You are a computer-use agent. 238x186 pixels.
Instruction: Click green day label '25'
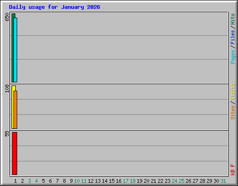(x=181, y=181)
